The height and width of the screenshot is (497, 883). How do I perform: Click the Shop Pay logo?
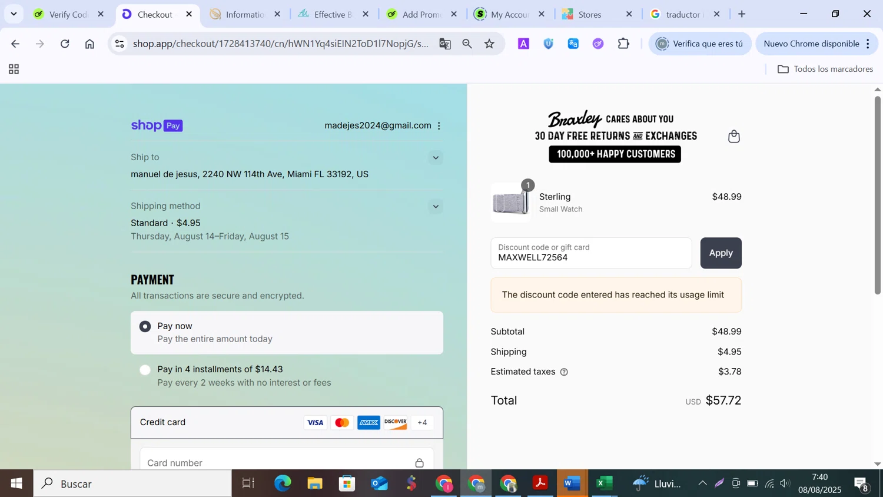pos(157,125)
